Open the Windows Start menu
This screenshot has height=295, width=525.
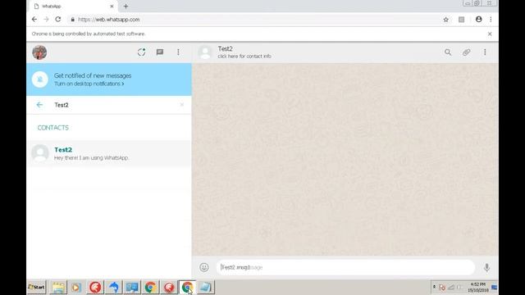(36, 287)
